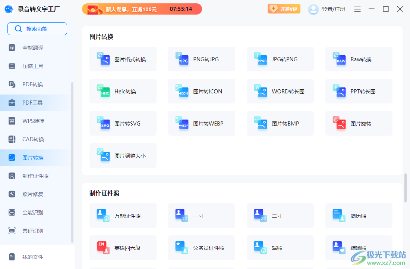Open the 驾照 photo icon
The image size is (410, 269).
pyautogui.click(x=261, y=248)
